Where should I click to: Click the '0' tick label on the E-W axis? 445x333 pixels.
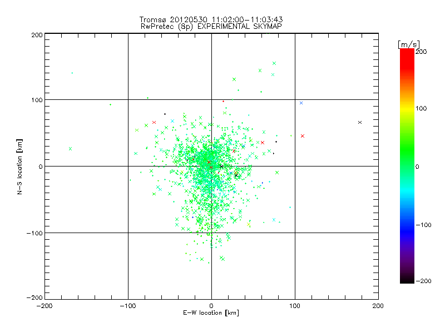pyautogui.click(x=211, y=306)
